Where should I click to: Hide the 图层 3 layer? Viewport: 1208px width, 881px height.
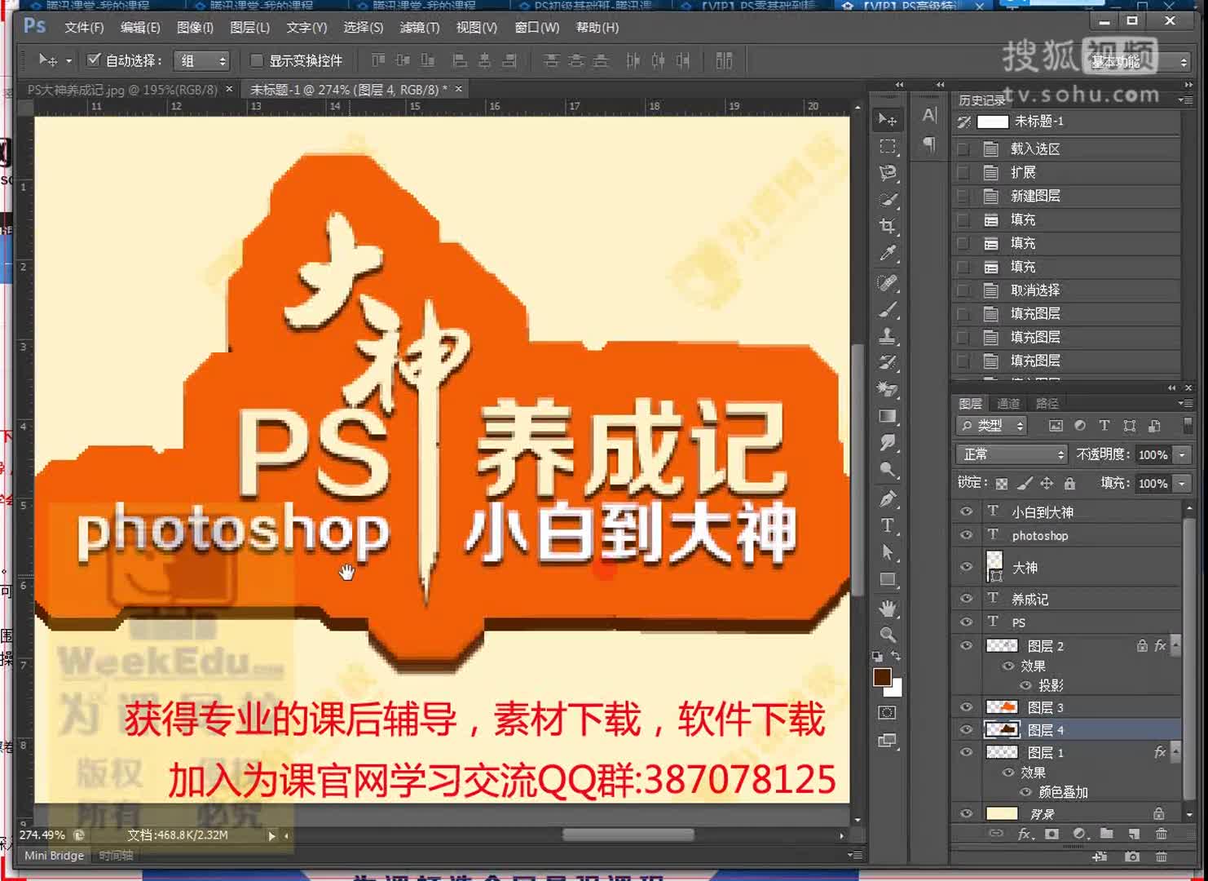tap(966, 707)
